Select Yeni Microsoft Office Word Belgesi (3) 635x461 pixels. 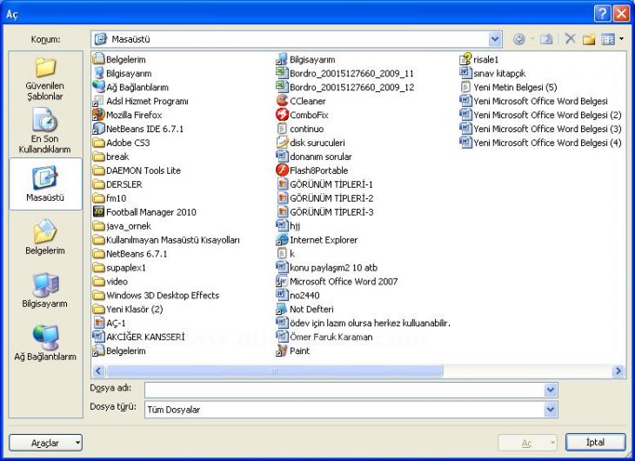(541, 129)
